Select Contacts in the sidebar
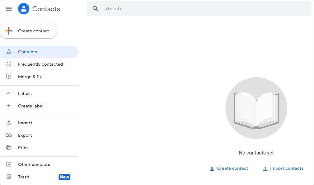This screenshot has width=314, height=185. [27, 52]
